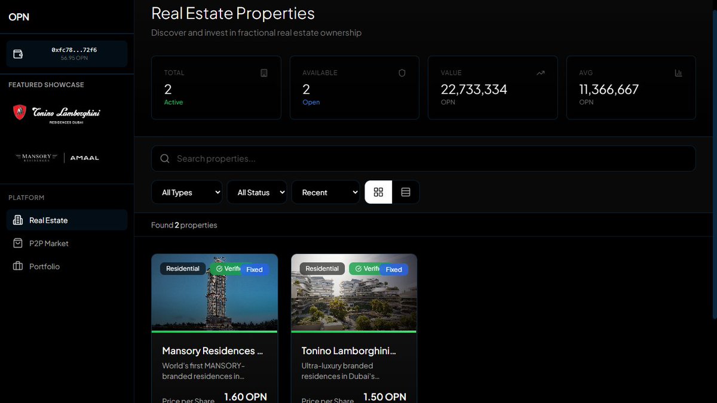Open Mansory Residences Amaal showcase logo

click(x=57, y=158)
